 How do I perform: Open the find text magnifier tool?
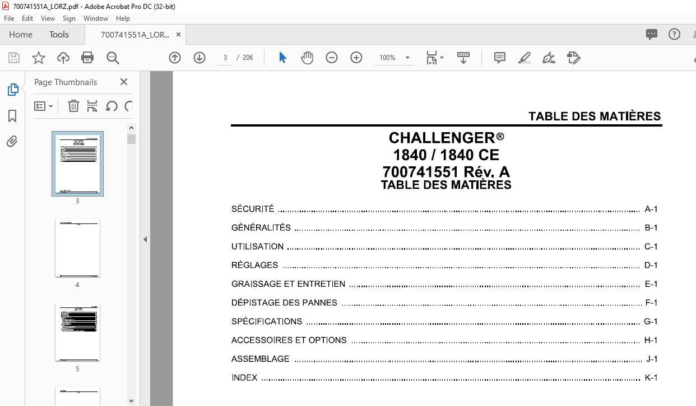click(x=113, y=58)
